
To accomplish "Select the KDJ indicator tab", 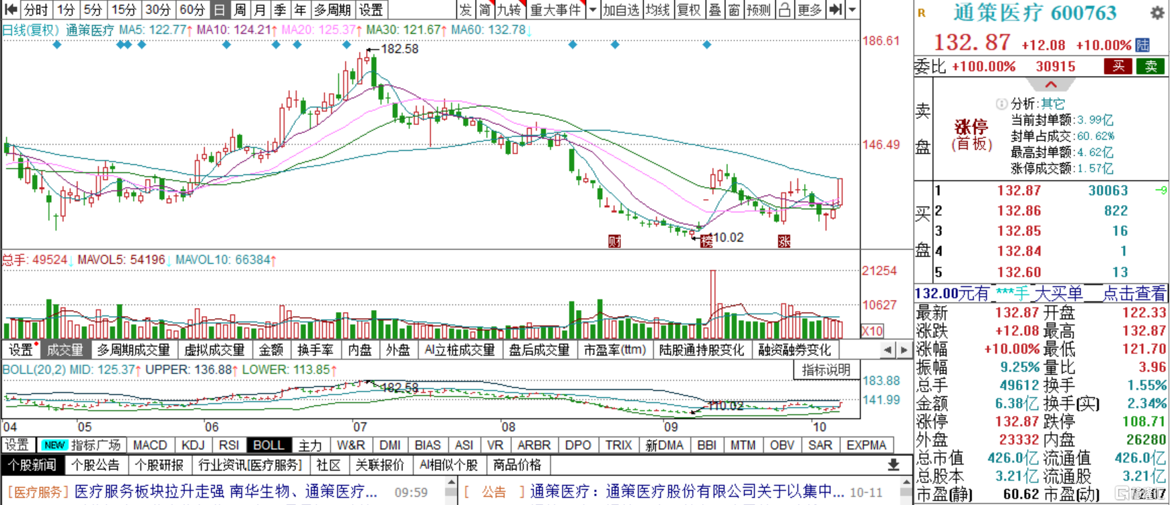I will pos(193,445).
